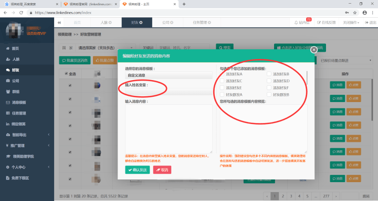
Task: Enable the 添加好友F template
Action: (x=269, y=88)
